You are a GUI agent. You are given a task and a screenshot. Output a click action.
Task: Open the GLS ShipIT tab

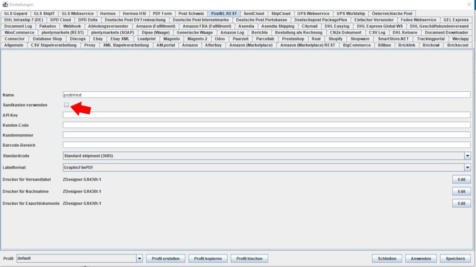coord(44,13)
